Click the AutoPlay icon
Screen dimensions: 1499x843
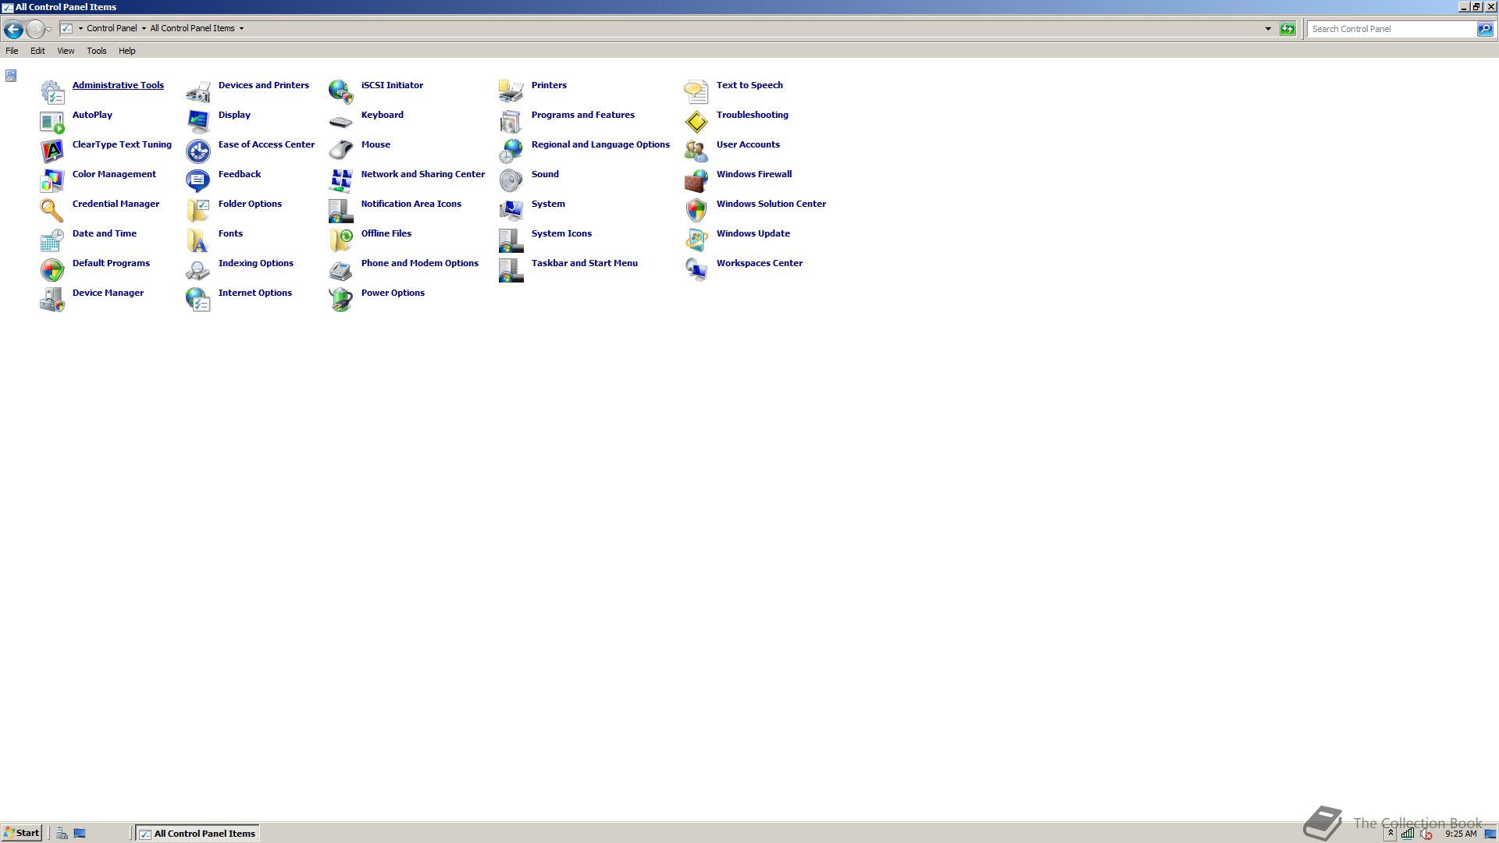[x=52, y=122]
